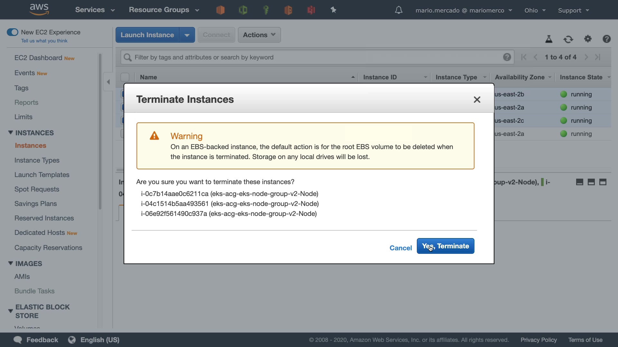
Task: Open the Ohio region menu
Action: click(x=535, y=10)
